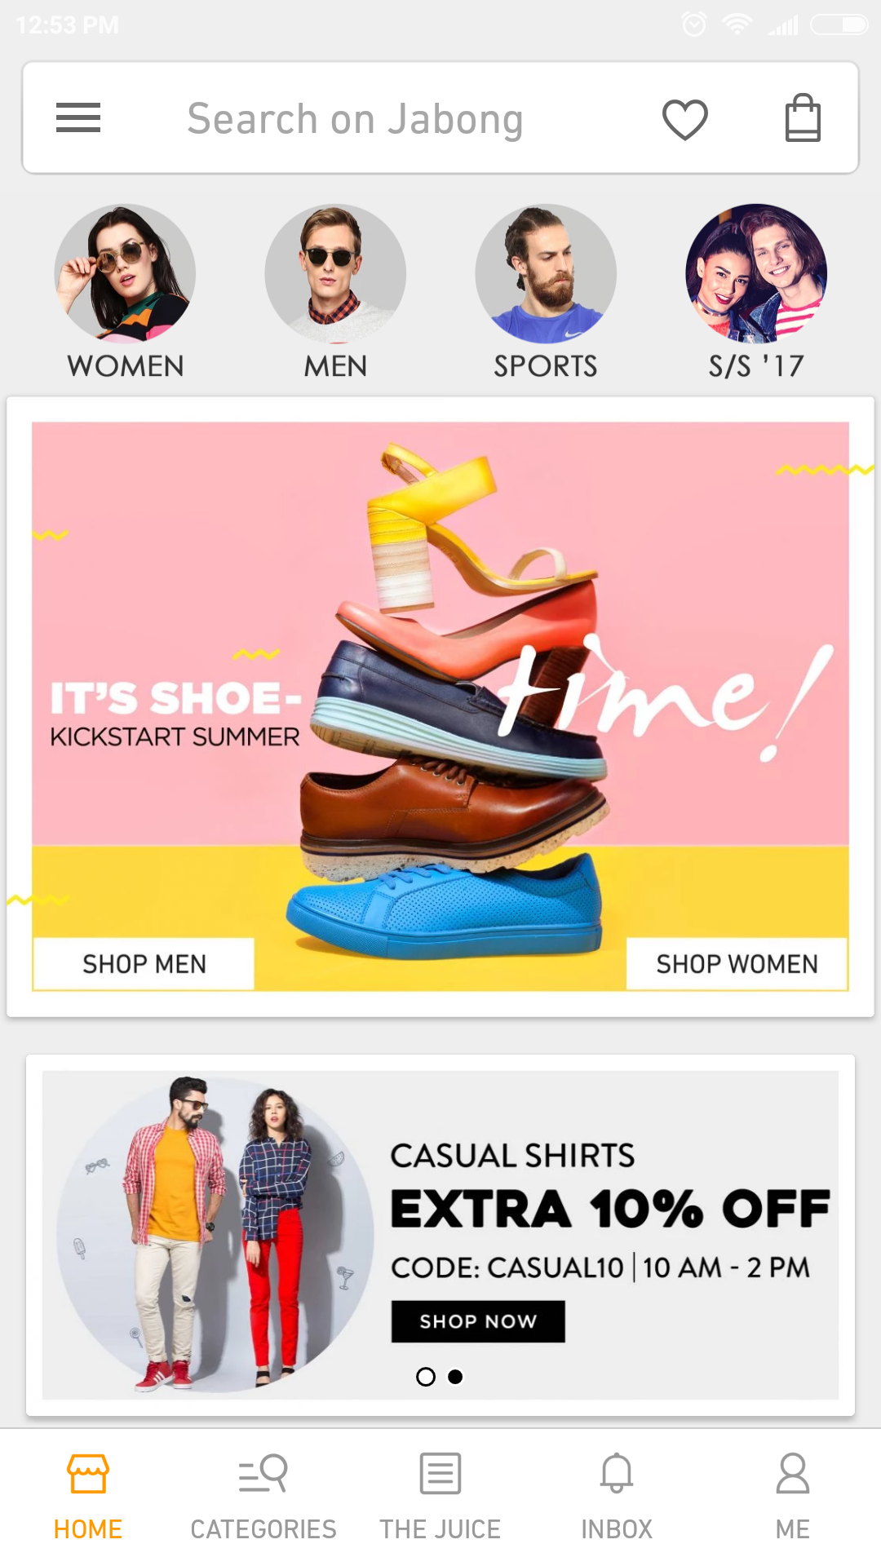Open the hamburger menu icon

coord(78,117)
